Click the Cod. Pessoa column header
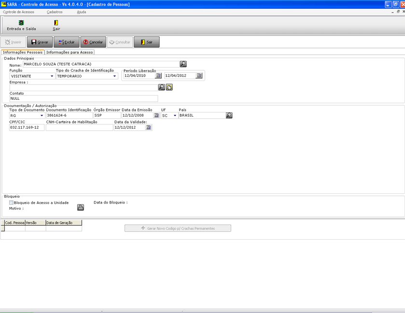This screenshot has height=313, width=405. [14, 223]
